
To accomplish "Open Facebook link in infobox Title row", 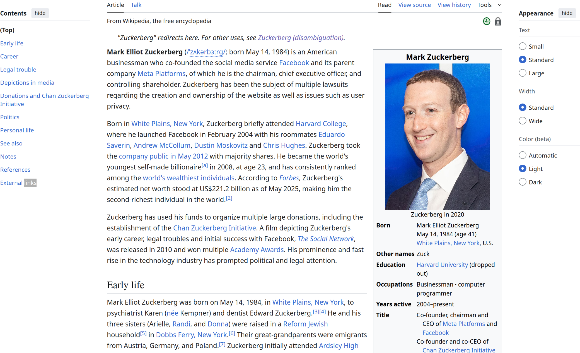I will click(x=436, y=333).
